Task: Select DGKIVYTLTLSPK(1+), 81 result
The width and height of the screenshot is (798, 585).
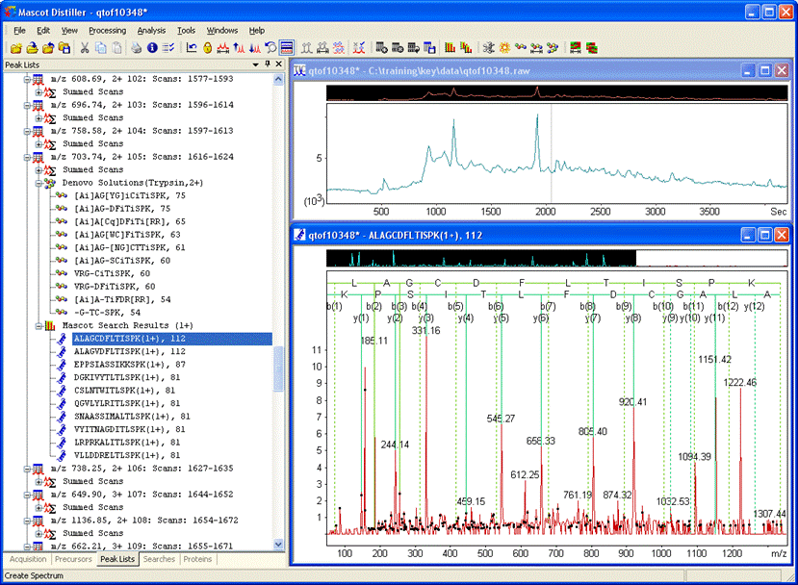Action: coord(127,377)
